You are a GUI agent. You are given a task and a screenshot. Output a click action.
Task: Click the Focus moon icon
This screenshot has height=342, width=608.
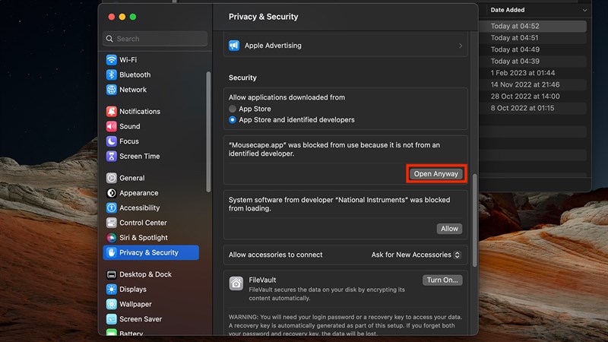click(x=112, y=141)
